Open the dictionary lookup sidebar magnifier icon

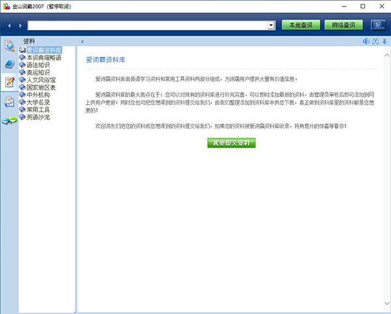[x=10, y=46]
